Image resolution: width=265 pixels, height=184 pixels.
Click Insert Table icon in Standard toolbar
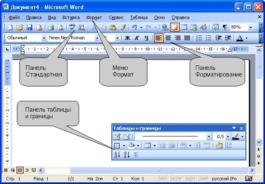click(x=184, y=27)
